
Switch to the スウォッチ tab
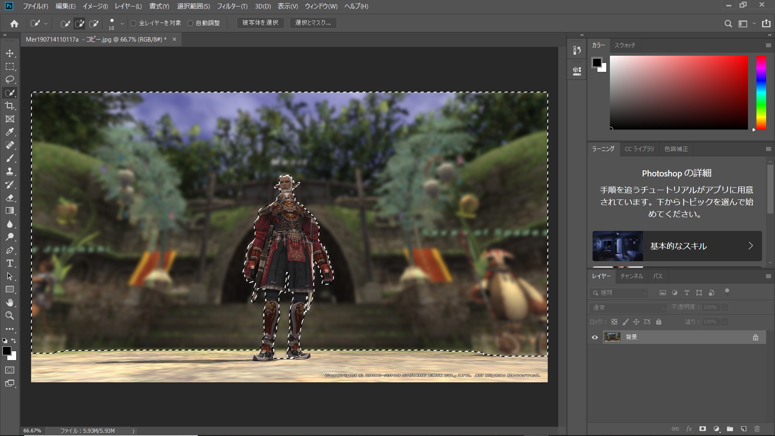625,45
